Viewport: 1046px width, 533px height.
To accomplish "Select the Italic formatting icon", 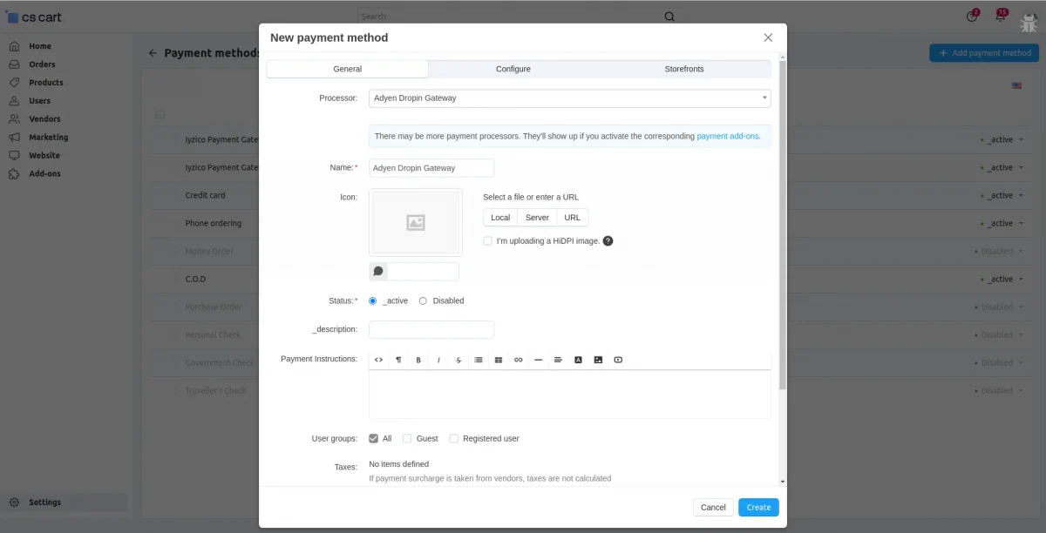I will tap(438, 359).
